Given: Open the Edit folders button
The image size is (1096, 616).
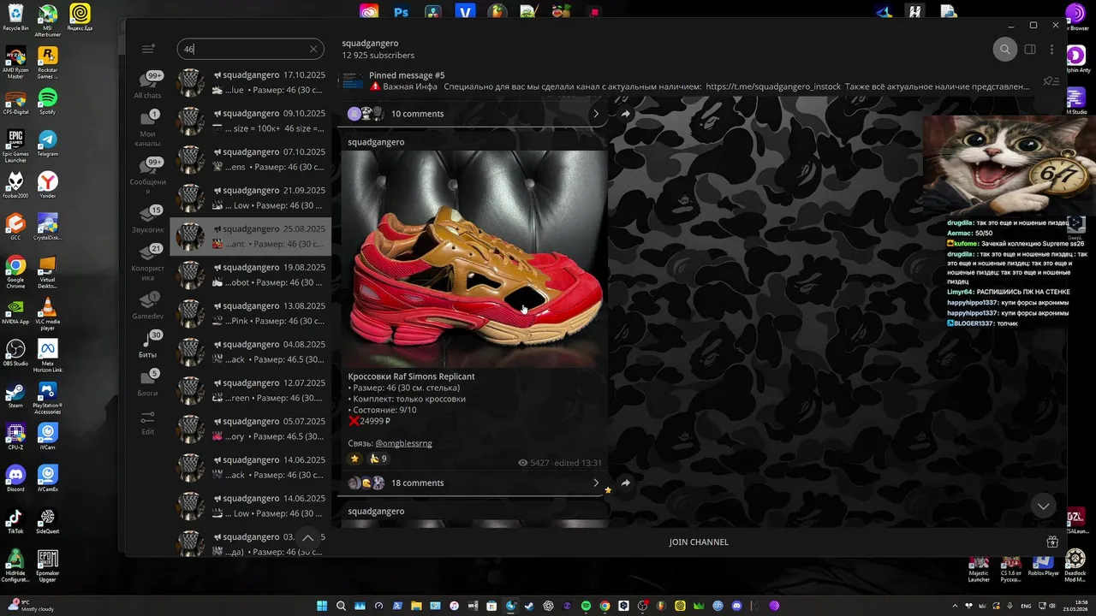Looking at the screenshot, I should point(147,423).
